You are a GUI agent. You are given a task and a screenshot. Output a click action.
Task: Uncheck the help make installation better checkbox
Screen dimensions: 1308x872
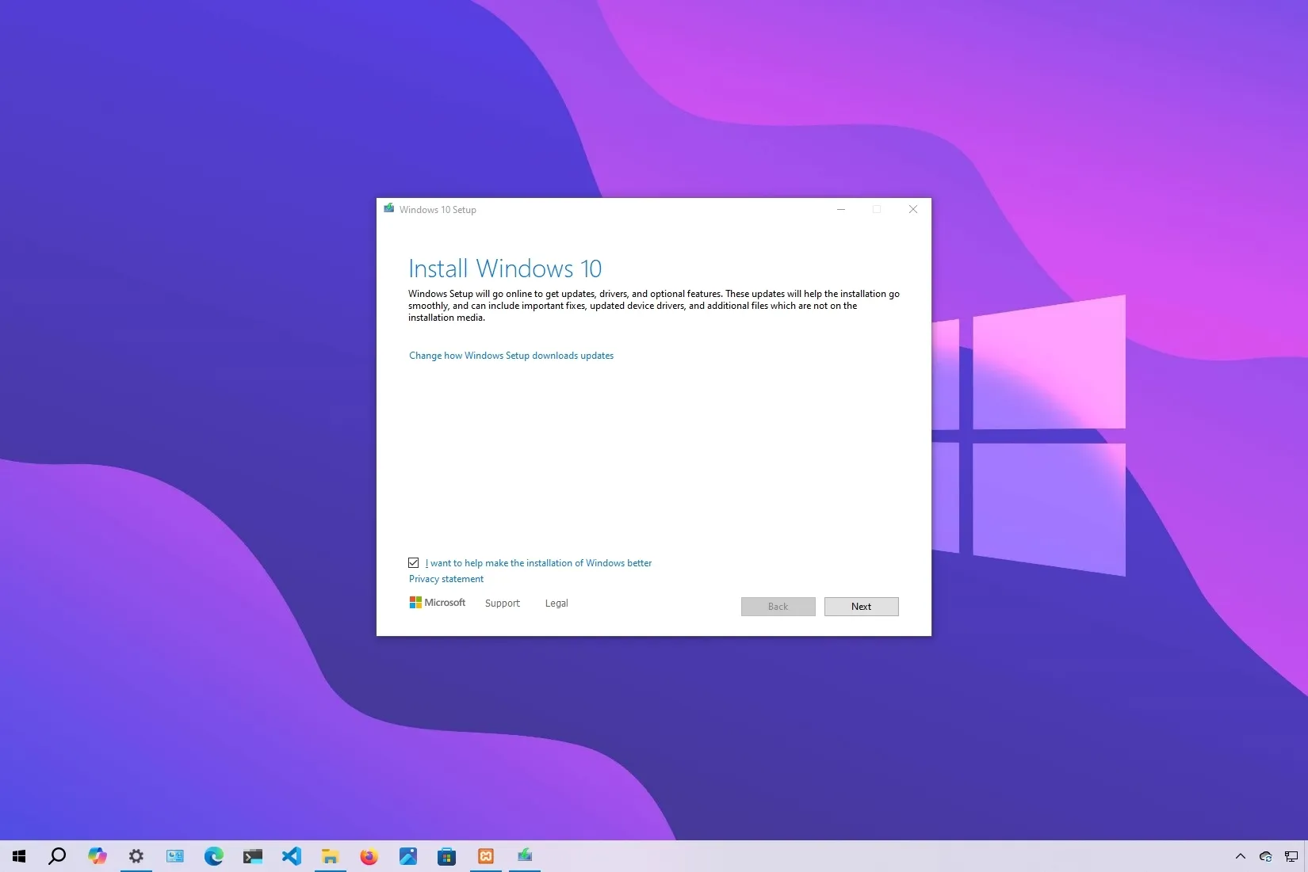click(414, 563)
